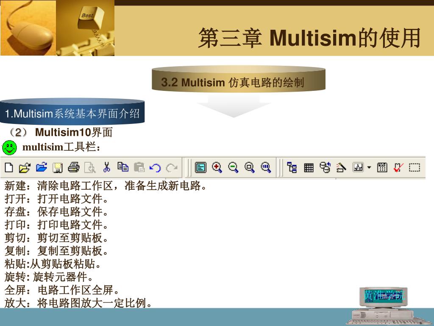Image resolution: width=434 pixels, height=326 pixels.
Task: Click the green smiley face bullet
Action: click(x=9, y=147)
